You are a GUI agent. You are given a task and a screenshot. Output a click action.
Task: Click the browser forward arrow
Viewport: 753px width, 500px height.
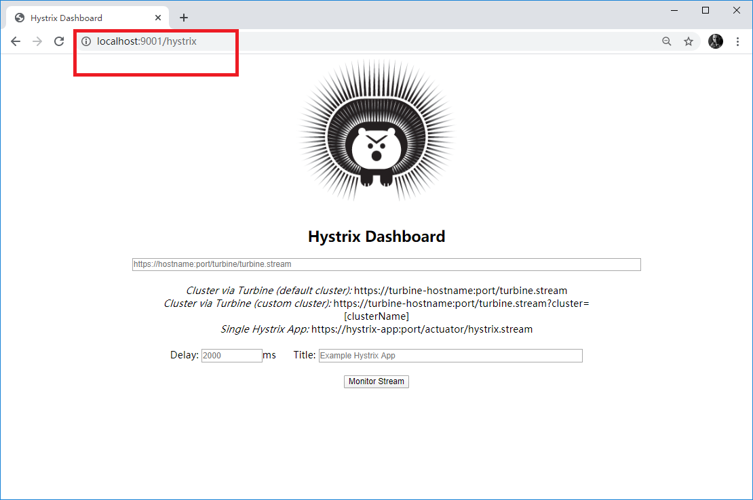37,42
